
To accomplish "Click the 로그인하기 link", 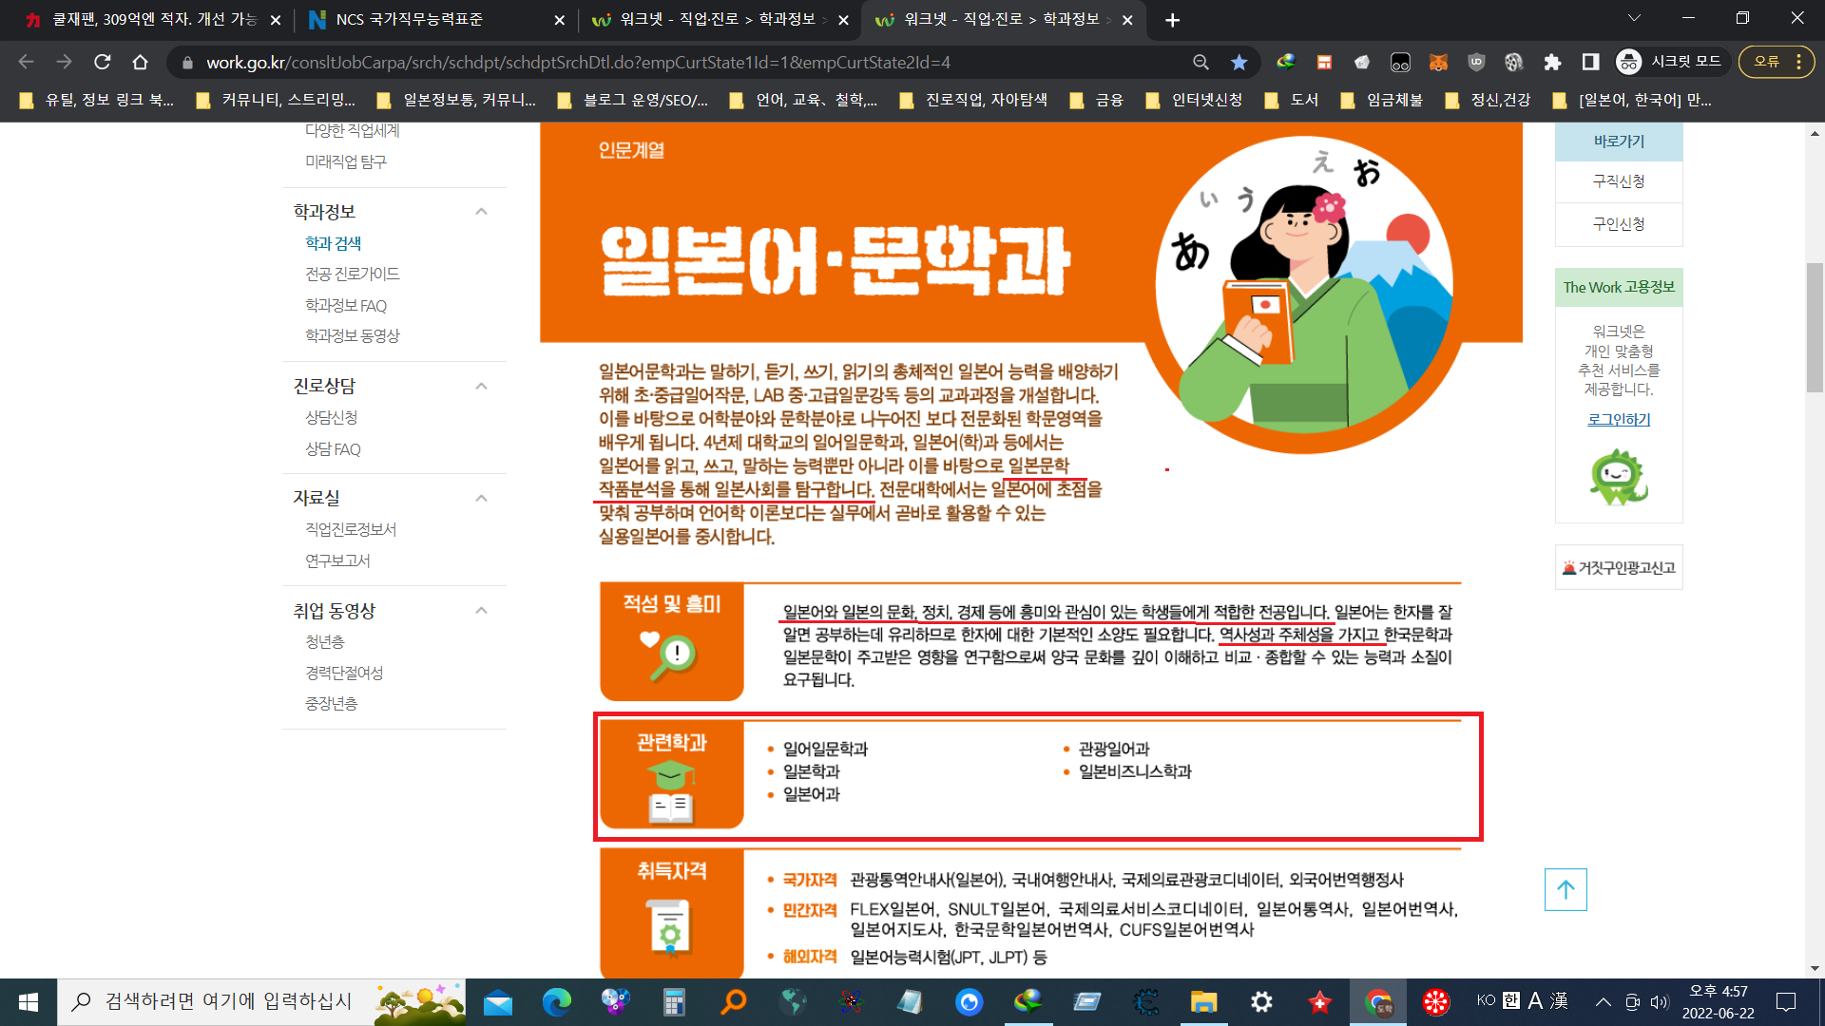I will 1619,419.
